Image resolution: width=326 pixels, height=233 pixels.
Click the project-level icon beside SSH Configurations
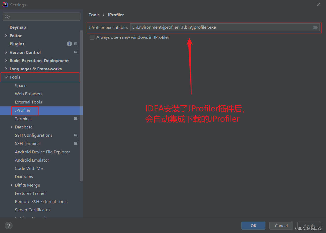click(76, 135)
